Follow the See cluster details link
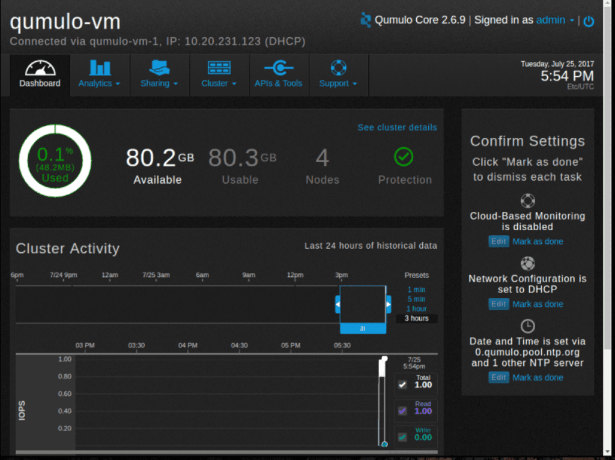Image resolution: width=615 pixels, height=460 pixels. coord(397,127)
